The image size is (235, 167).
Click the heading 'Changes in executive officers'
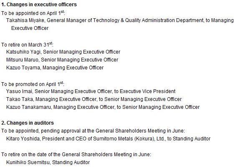pos(42,5)
